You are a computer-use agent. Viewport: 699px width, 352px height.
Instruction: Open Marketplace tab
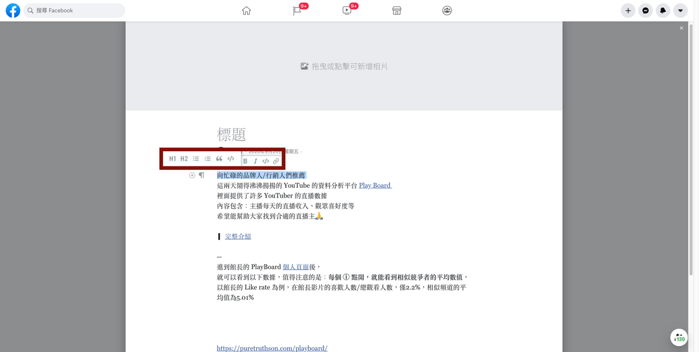pyautogui.click(x=397, y=10)
